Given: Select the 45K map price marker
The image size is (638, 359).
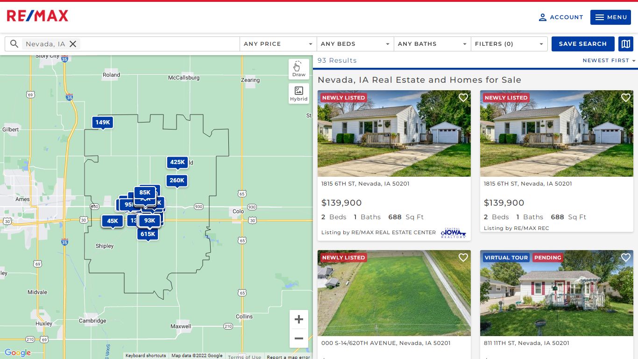Looking at the screenshot, I should 113,222.
